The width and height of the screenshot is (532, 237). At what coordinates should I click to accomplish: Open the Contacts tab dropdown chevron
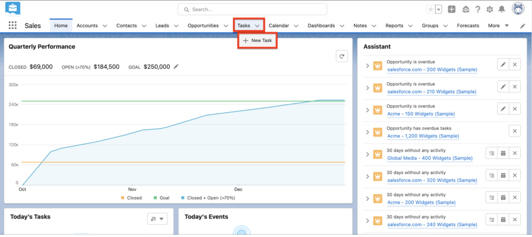click(144, 26)
